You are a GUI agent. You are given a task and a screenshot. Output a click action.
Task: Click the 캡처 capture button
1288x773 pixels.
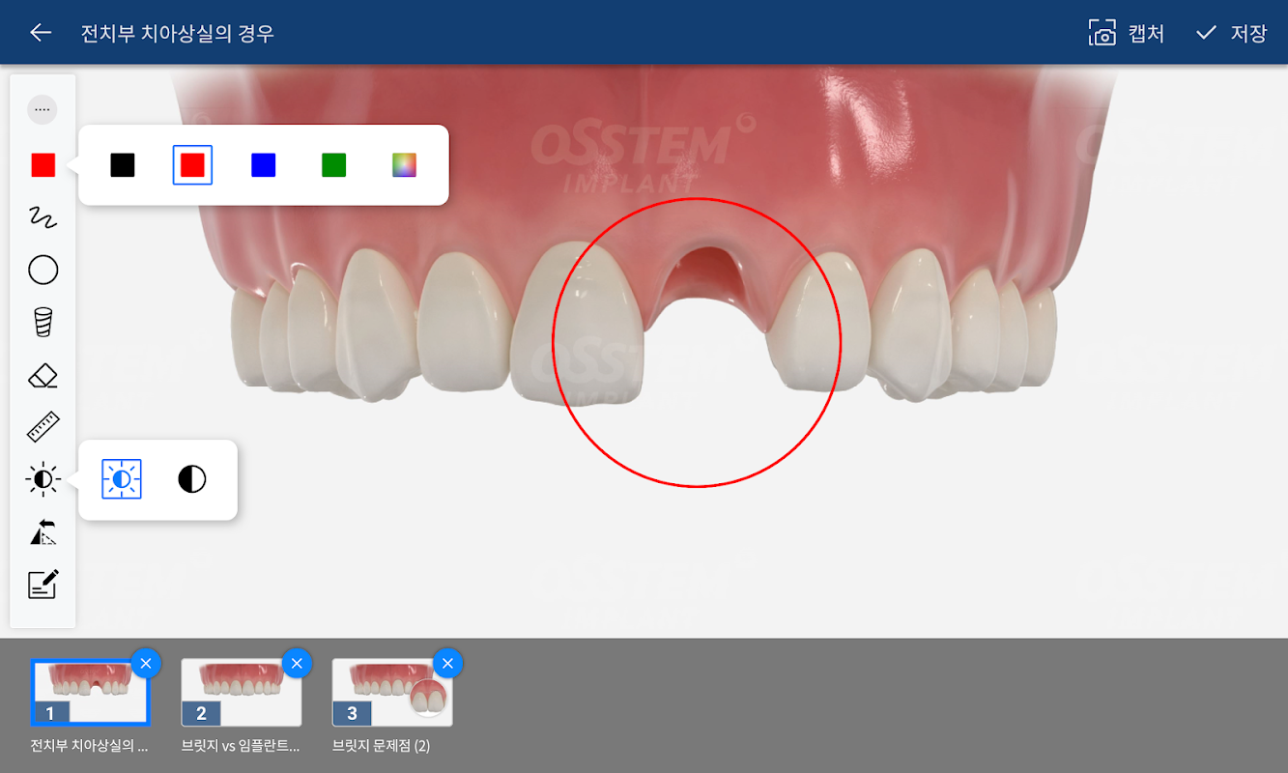[1127, 33]
